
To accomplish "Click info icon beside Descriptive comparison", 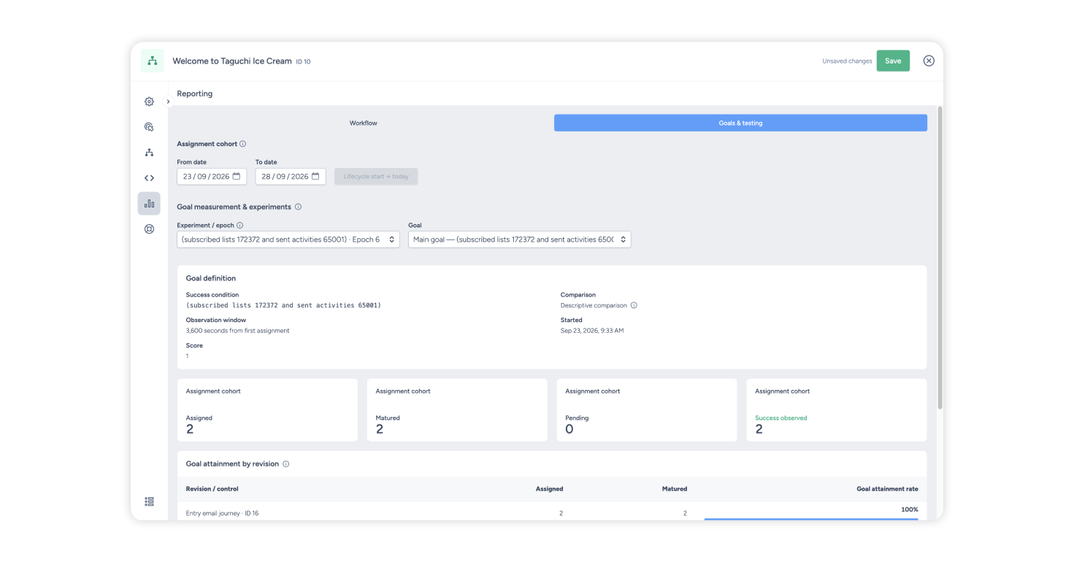I will click(x=634, y=305).
